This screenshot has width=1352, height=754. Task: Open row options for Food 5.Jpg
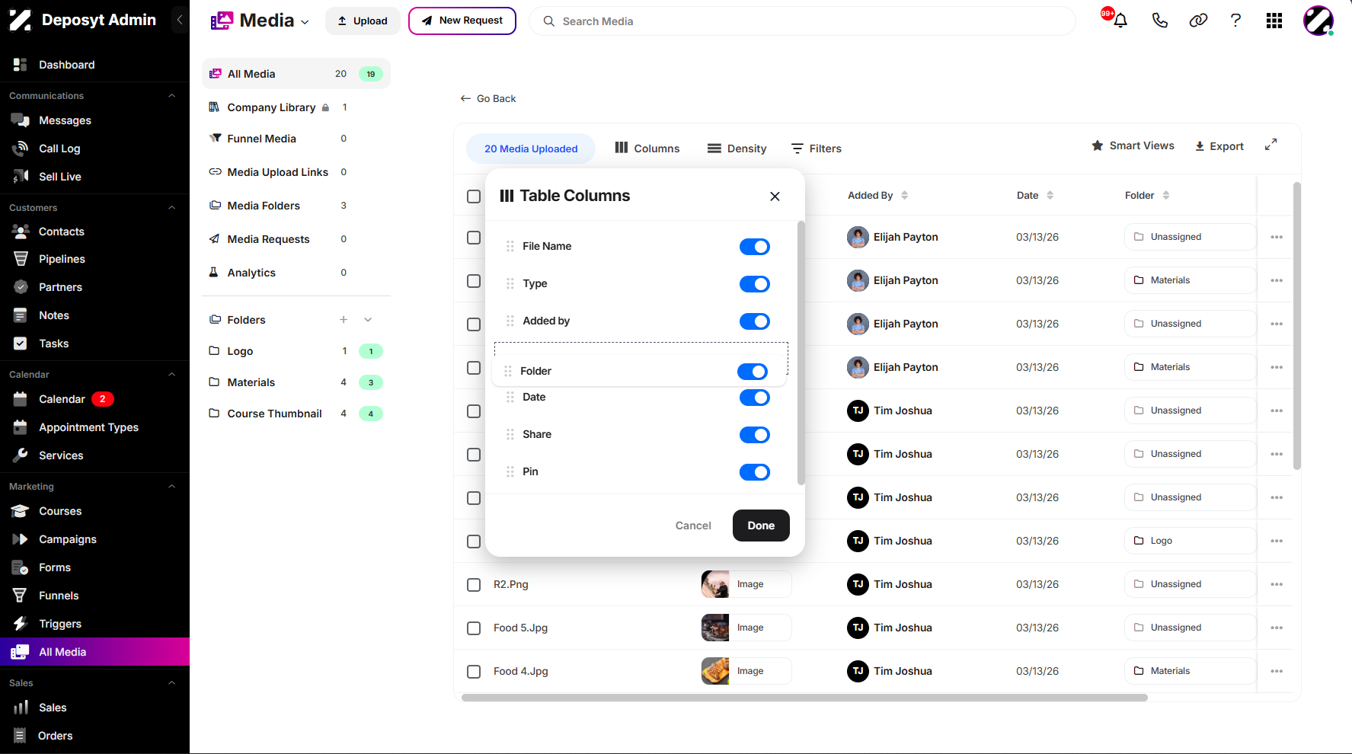click(x=1277, y=628)
